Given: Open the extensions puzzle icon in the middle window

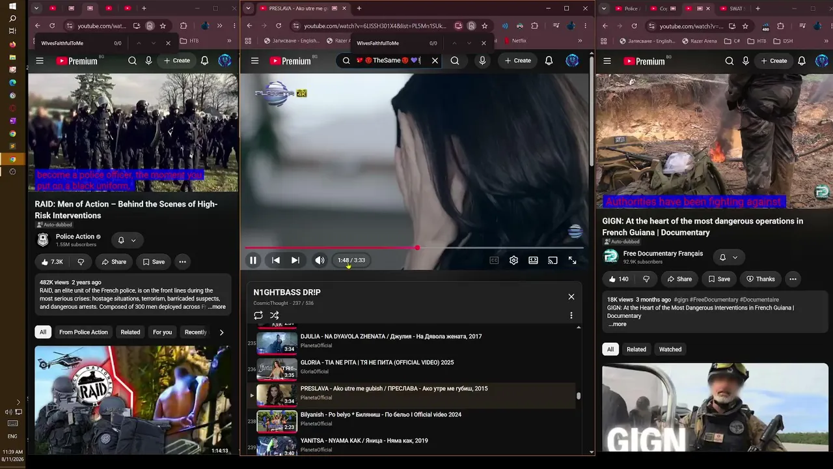Looking at the screenshot, I should point(534,26).
